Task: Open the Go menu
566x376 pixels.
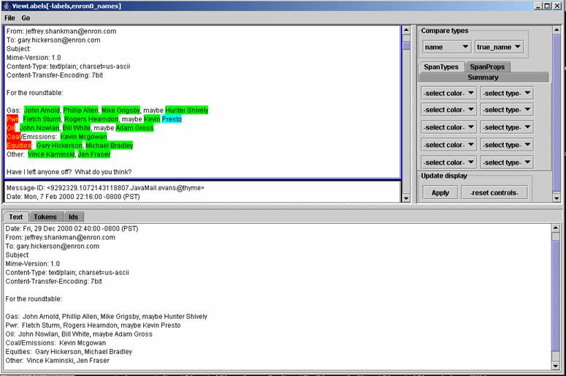Action: (x=26, y=18)
